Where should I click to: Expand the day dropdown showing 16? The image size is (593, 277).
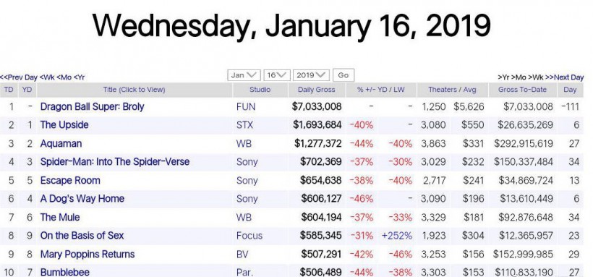(277, 75)
